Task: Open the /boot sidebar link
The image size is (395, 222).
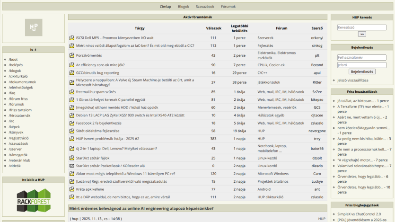Action: pyautogui.click(x=13, y=60)
